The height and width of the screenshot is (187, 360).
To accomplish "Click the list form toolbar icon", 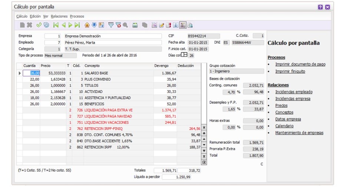I will [154, 25].
